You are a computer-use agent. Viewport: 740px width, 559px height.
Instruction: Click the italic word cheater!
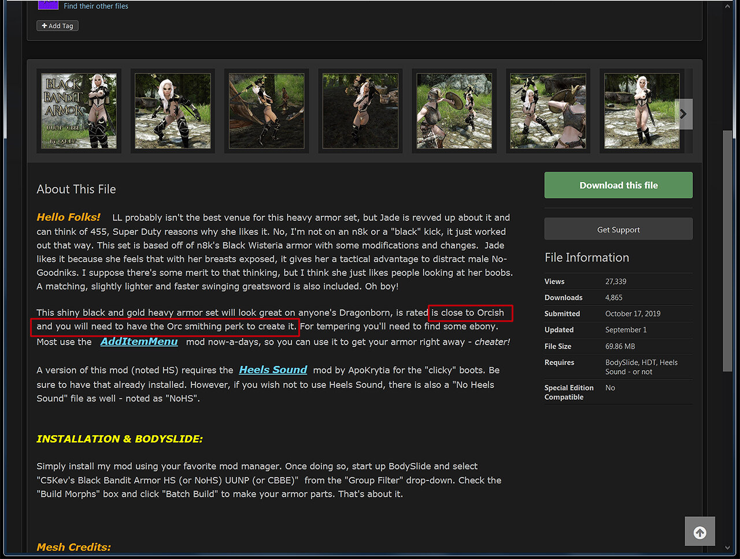pos(493,342)
